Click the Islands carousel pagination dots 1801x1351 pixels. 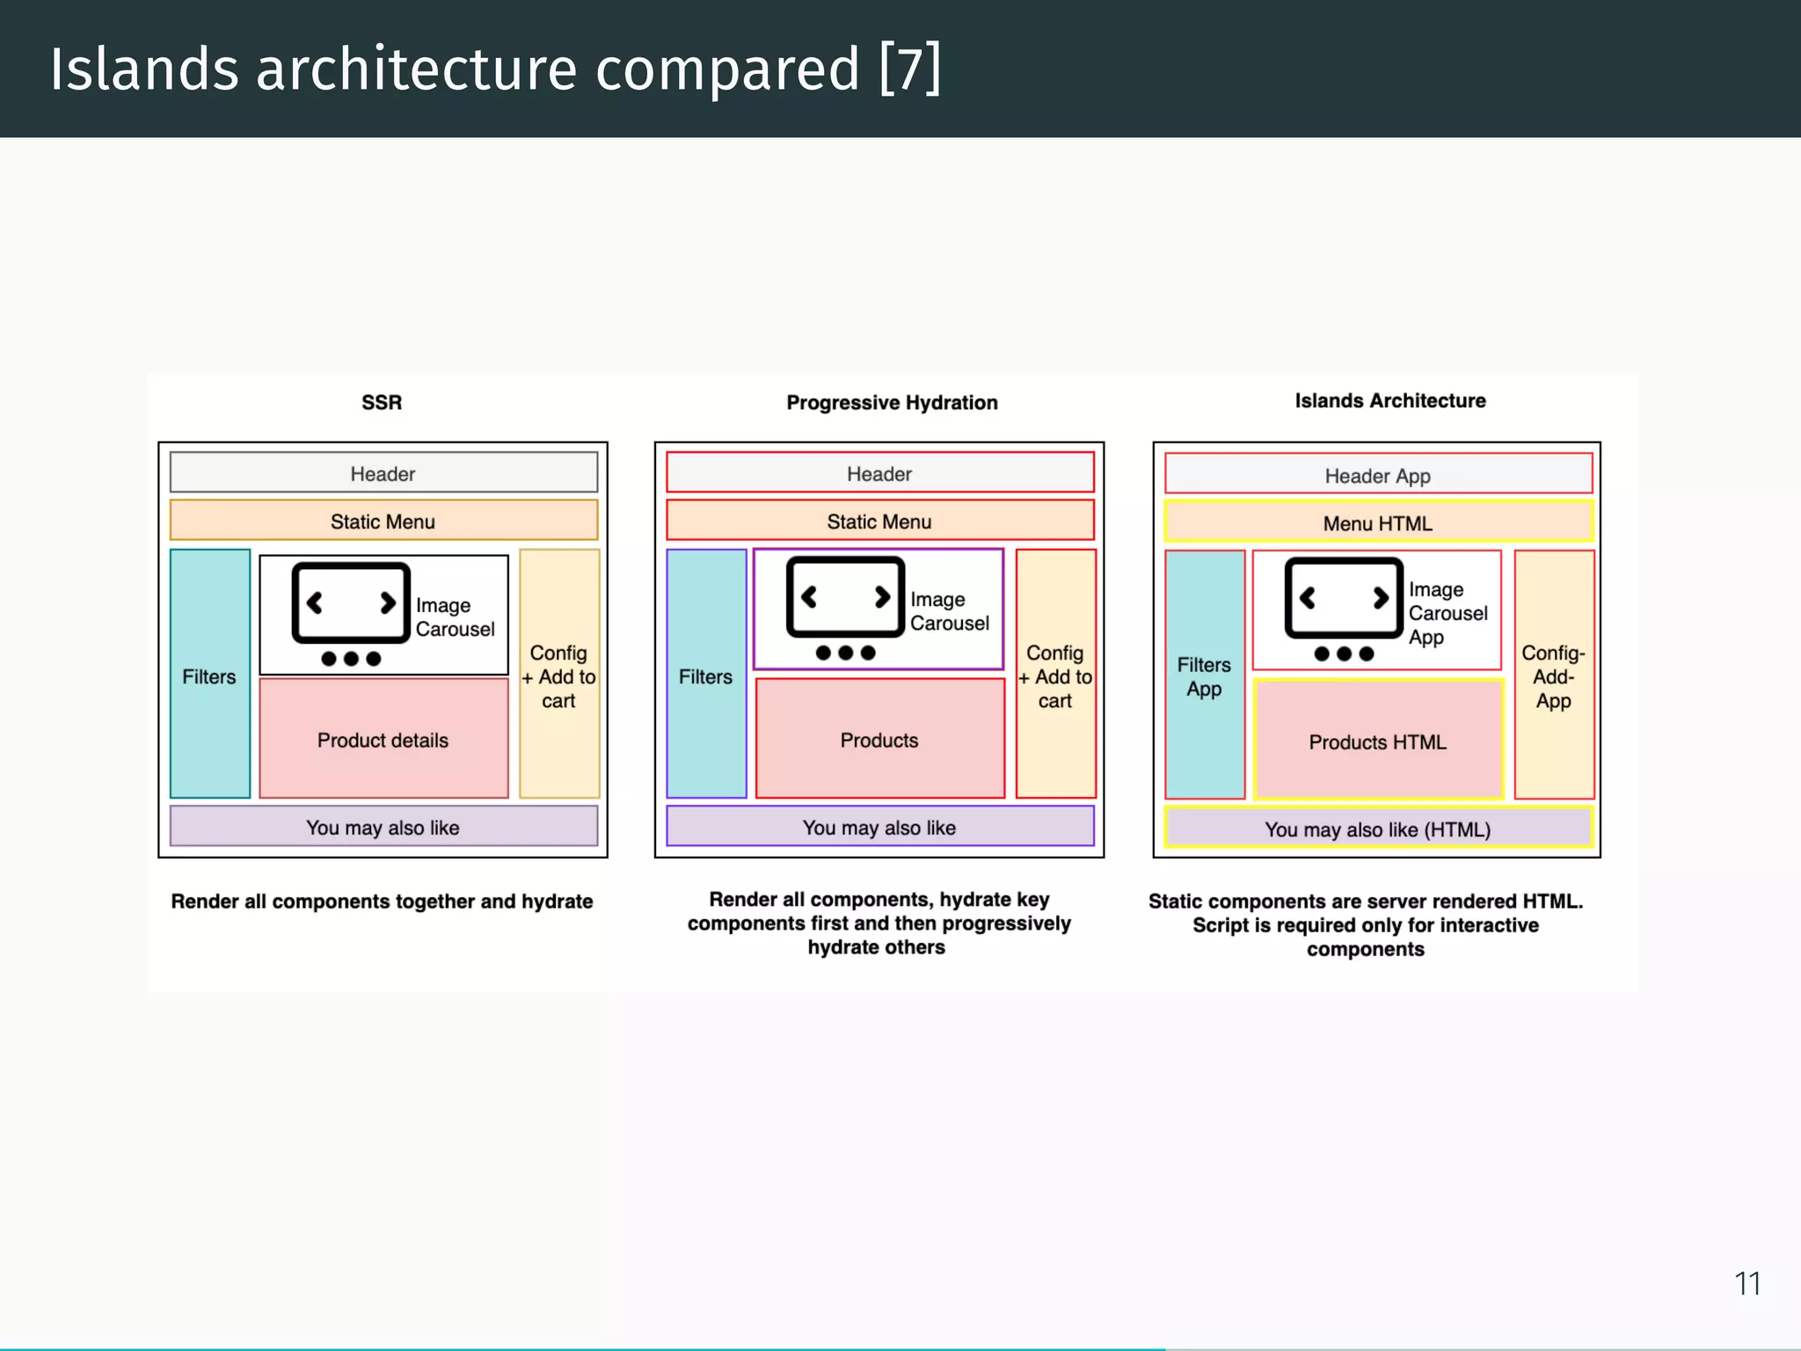click(1343, 654)
